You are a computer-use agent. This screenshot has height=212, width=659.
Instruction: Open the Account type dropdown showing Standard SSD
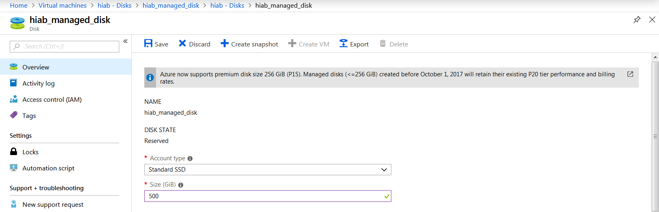[x=268, y=170]
